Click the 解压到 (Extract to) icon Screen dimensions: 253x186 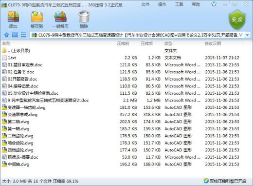(37, 17)
